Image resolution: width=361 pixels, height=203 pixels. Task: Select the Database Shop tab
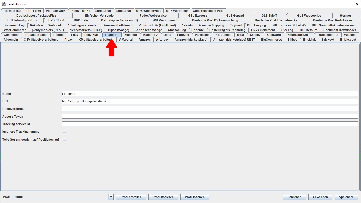[36, 35]
